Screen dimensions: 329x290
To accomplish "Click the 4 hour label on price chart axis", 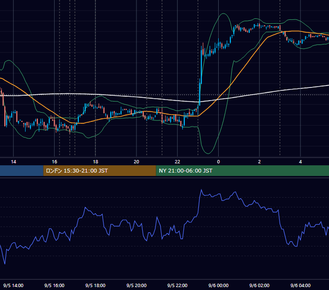I will point(300,162).
